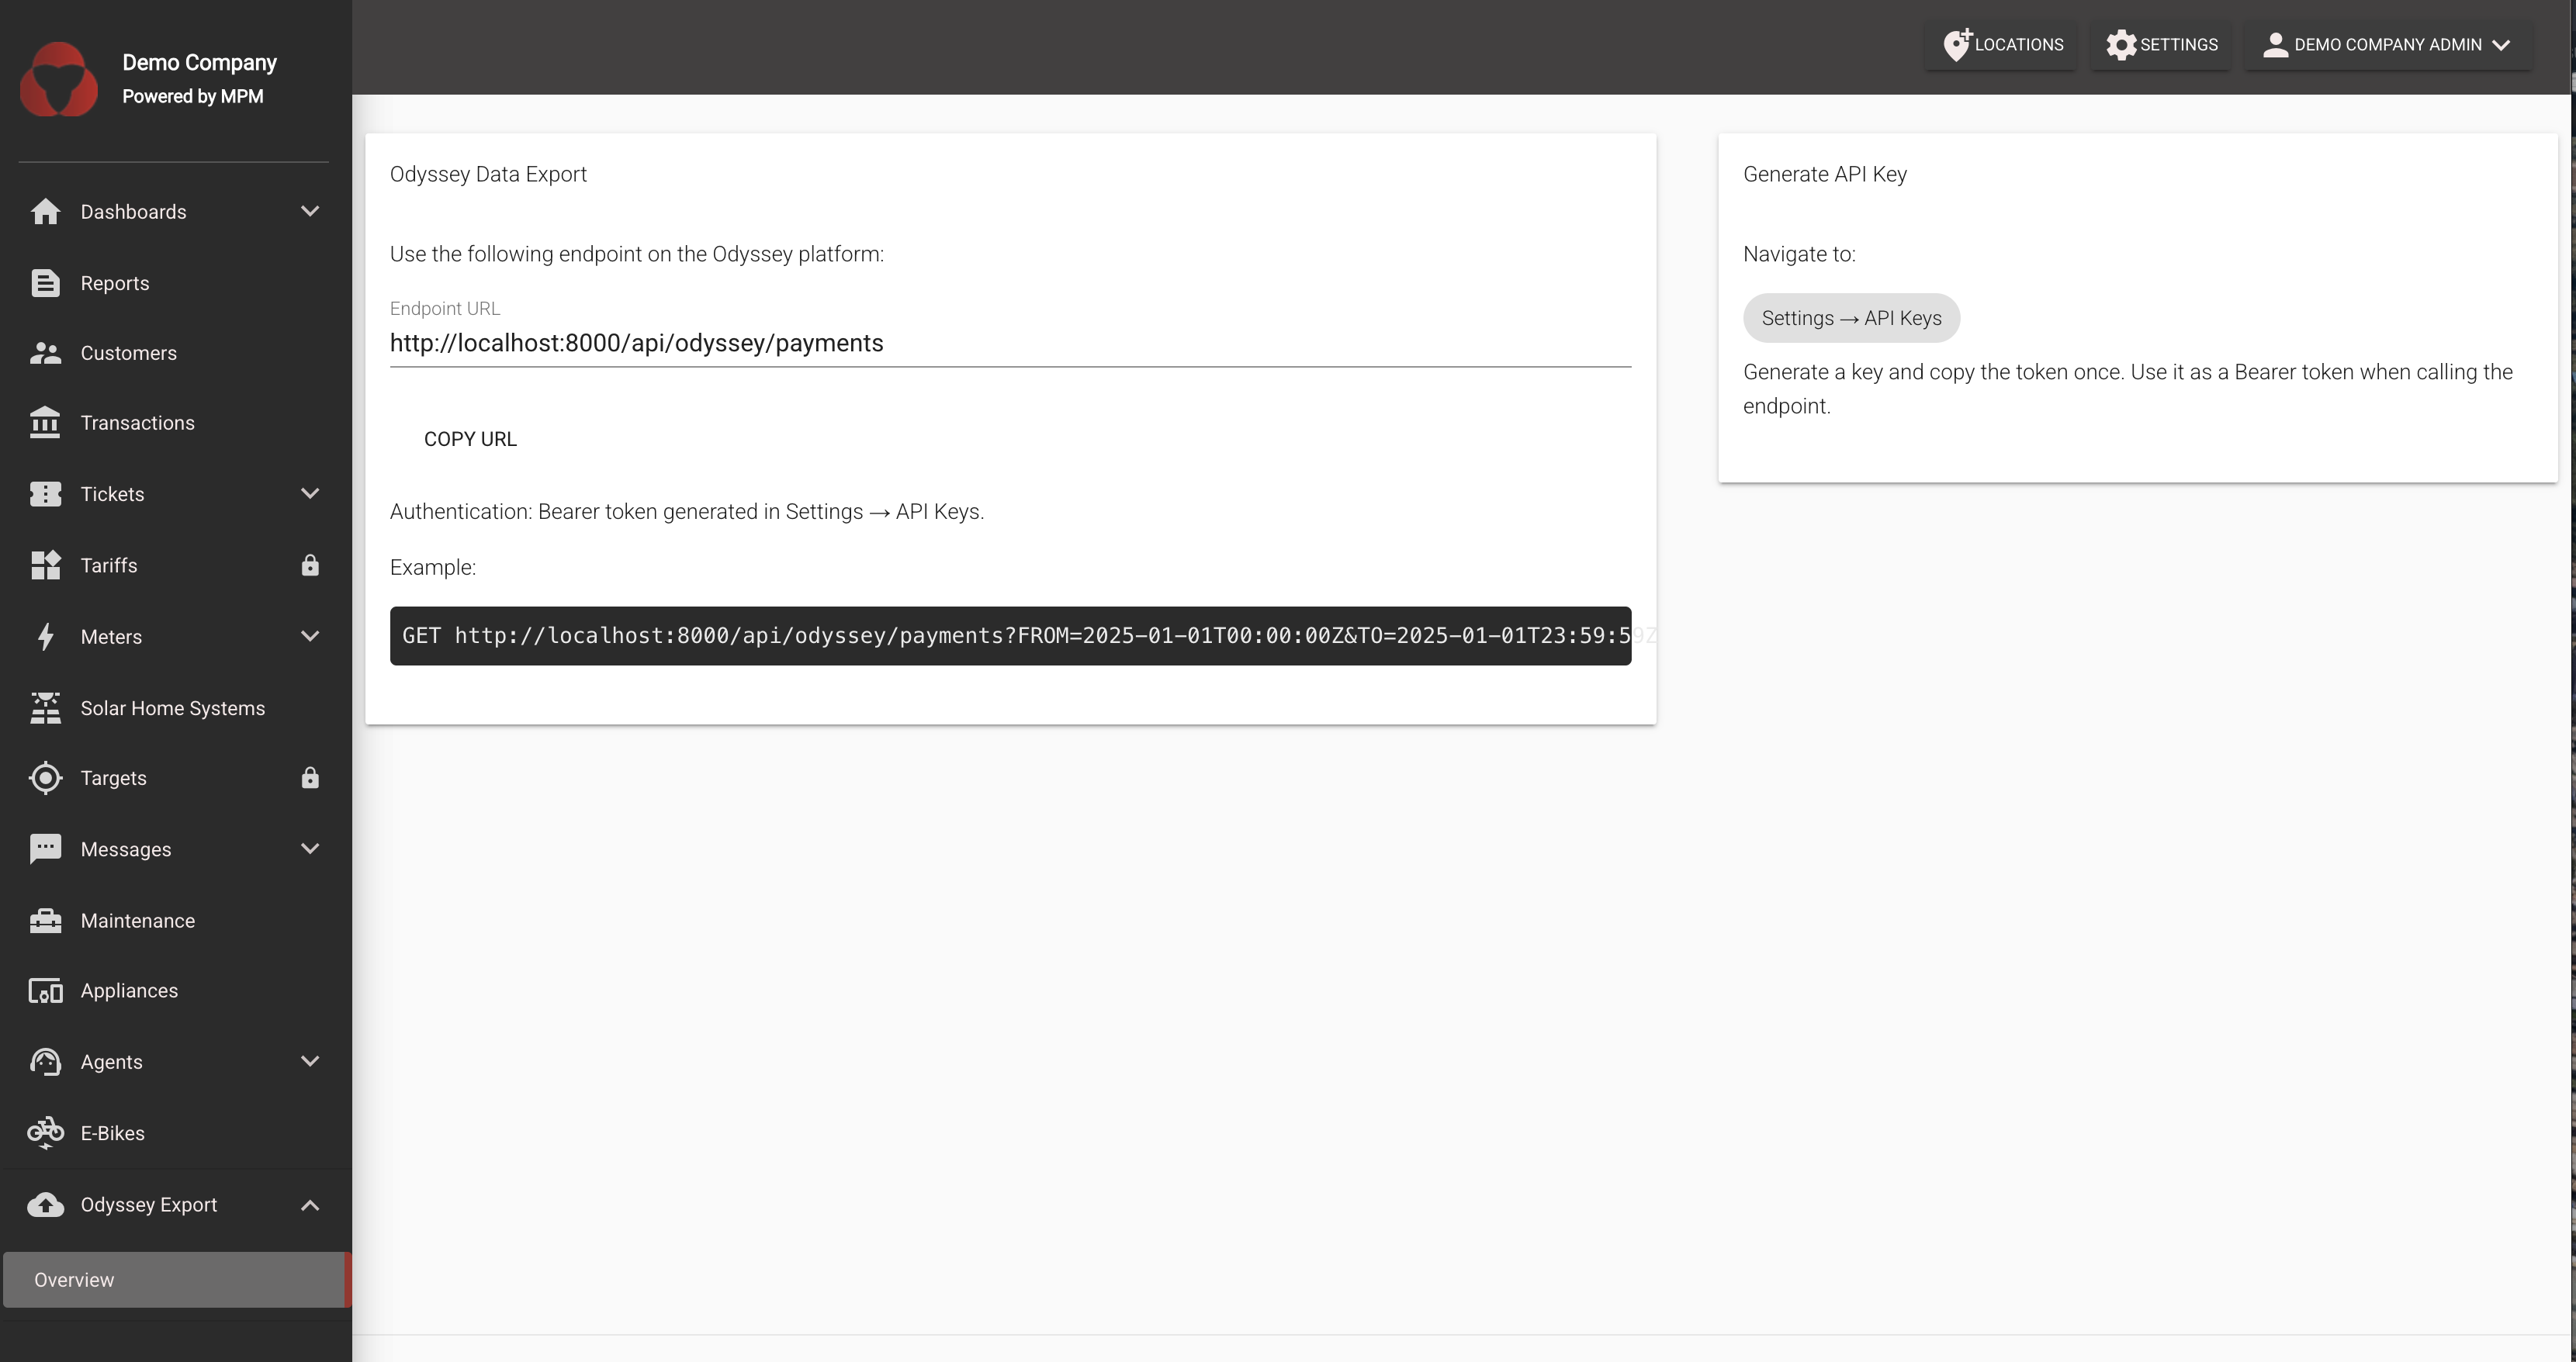Expand the Tickets submenu arrow
The width and height of the screenshot is (2576, 1362).
point(310,494)
